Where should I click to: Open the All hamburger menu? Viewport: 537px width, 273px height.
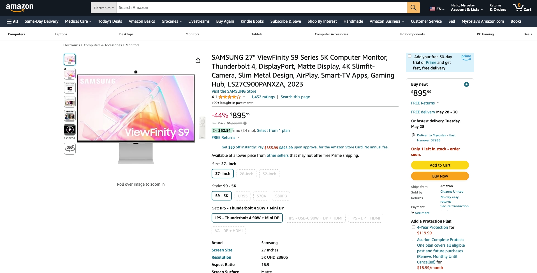tap(12, 21)
